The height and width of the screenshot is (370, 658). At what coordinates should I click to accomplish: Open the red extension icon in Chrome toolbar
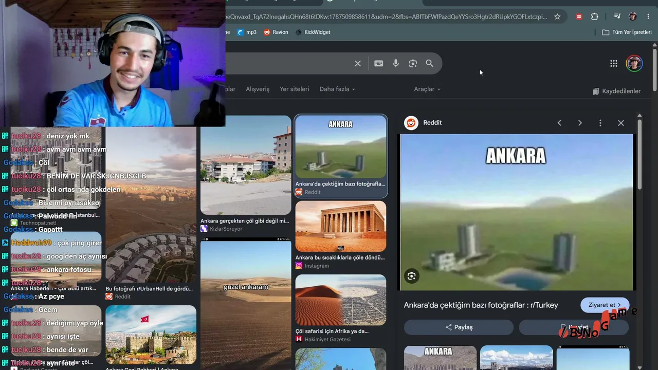[x=579, y=16]
